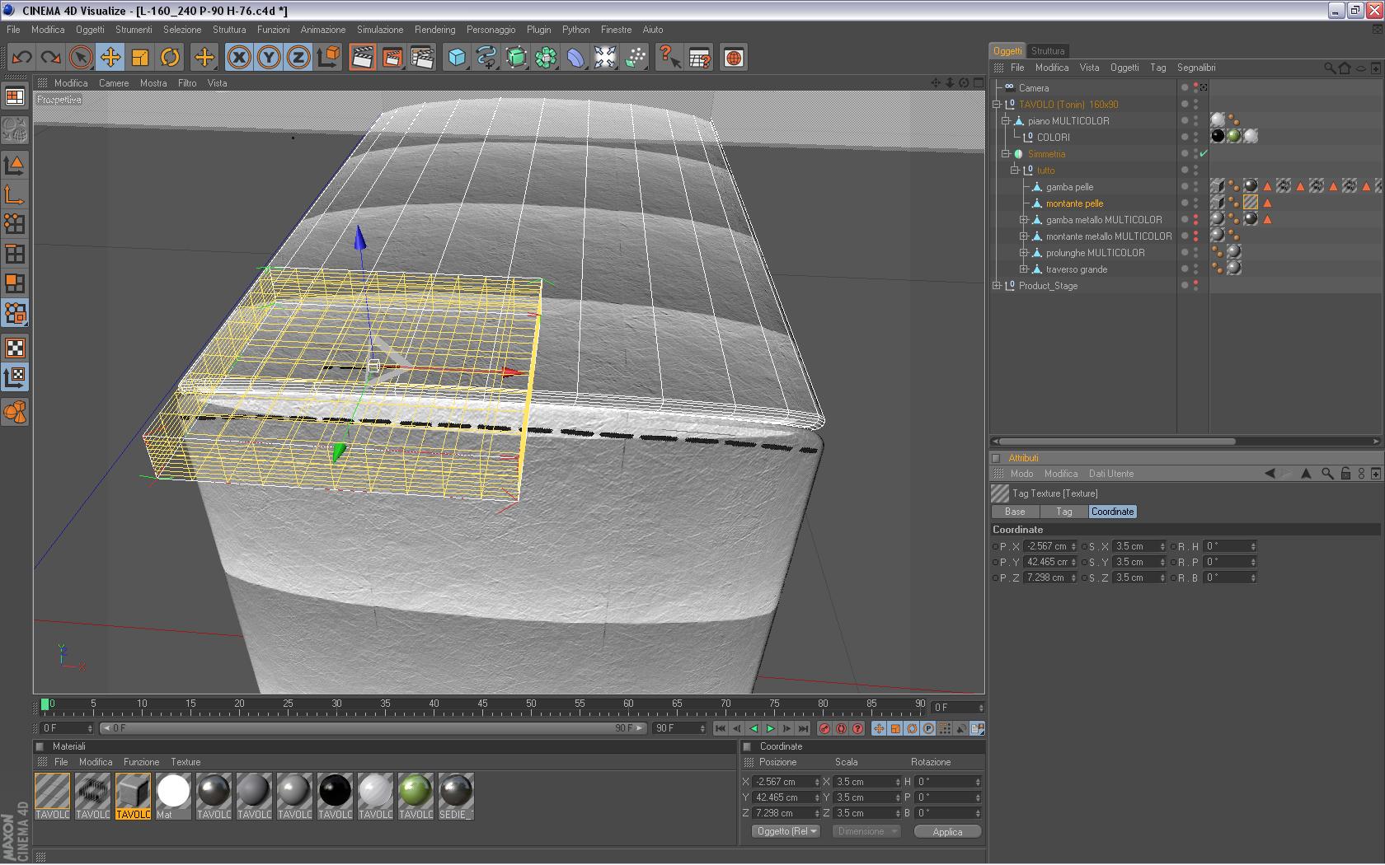
Task: Select the Move tool
Action: point(110,58)
